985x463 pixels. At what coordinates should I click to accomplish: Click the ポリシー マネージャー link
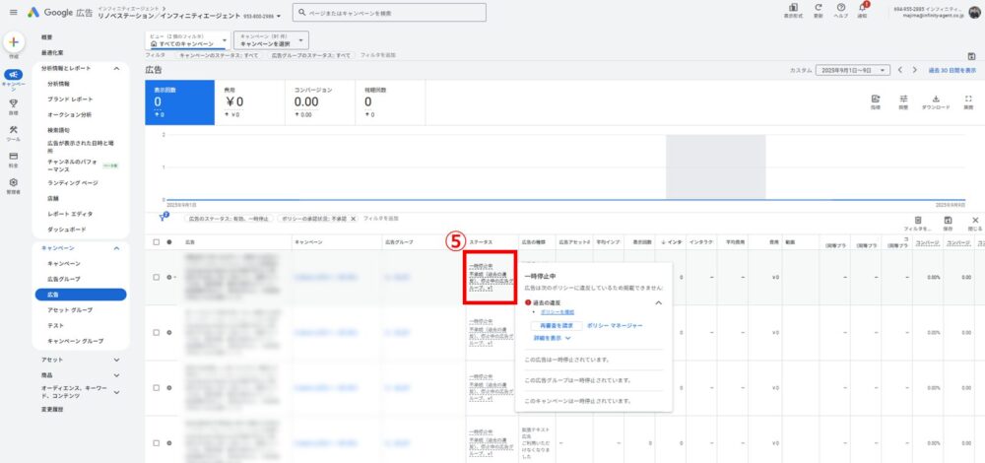click(x=615, y=324)
